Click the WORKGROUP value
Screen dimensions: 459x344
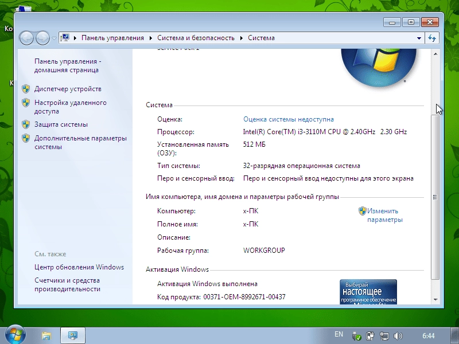[264, 251]
